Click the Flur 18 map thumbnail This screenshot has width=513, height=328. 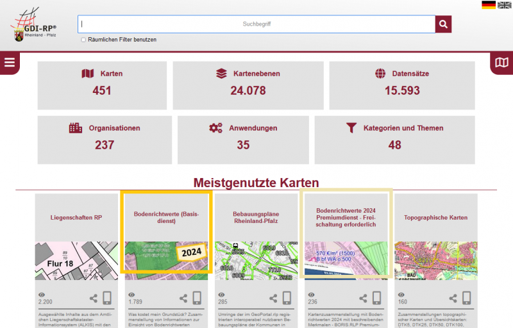[76, 261]
